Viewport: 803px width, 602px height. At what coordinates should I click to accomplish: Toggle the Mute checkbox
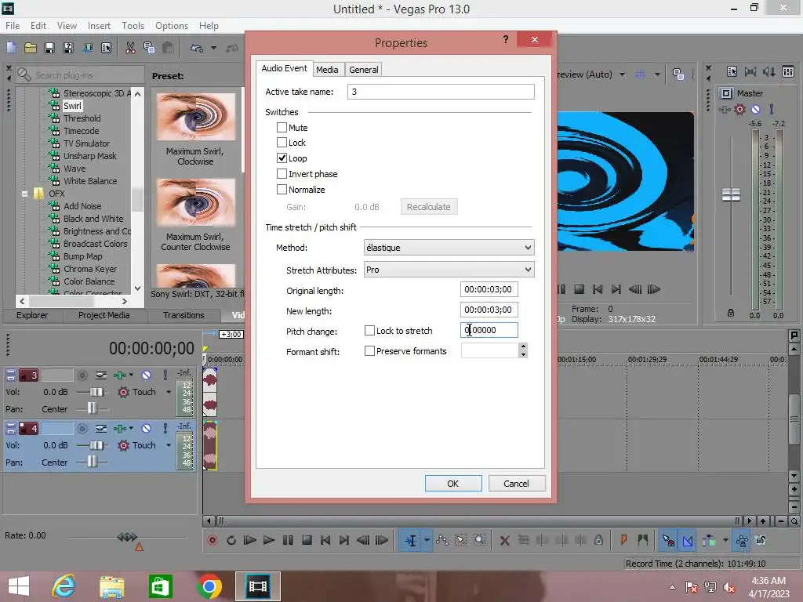click(x=282, y=128)
